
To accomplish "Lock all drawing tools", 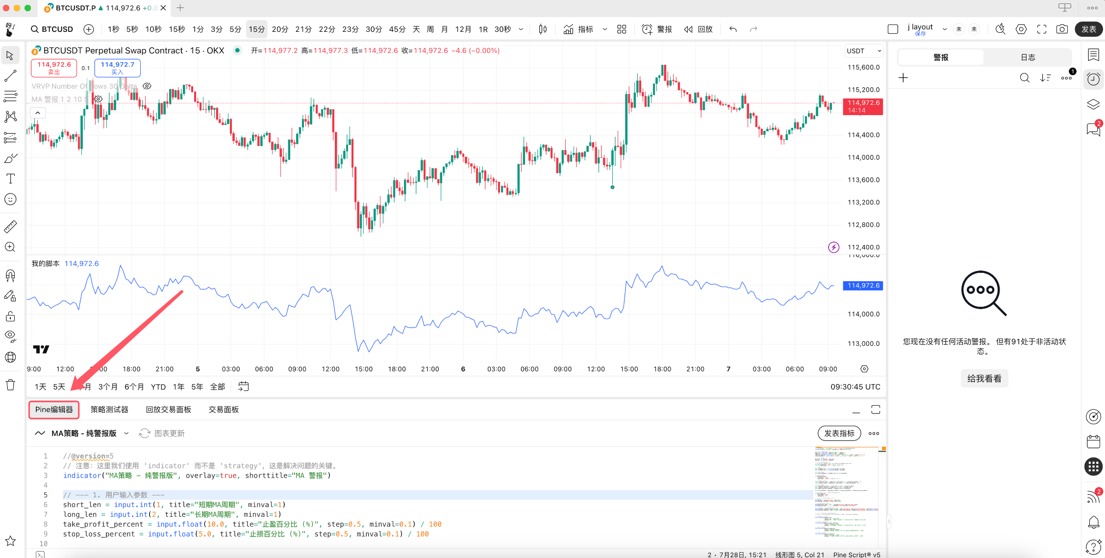I will tap(10, 316).
